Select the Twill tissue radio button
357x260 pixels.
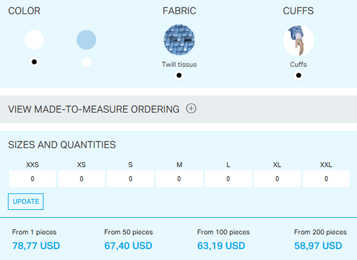[x=179, y=76]
